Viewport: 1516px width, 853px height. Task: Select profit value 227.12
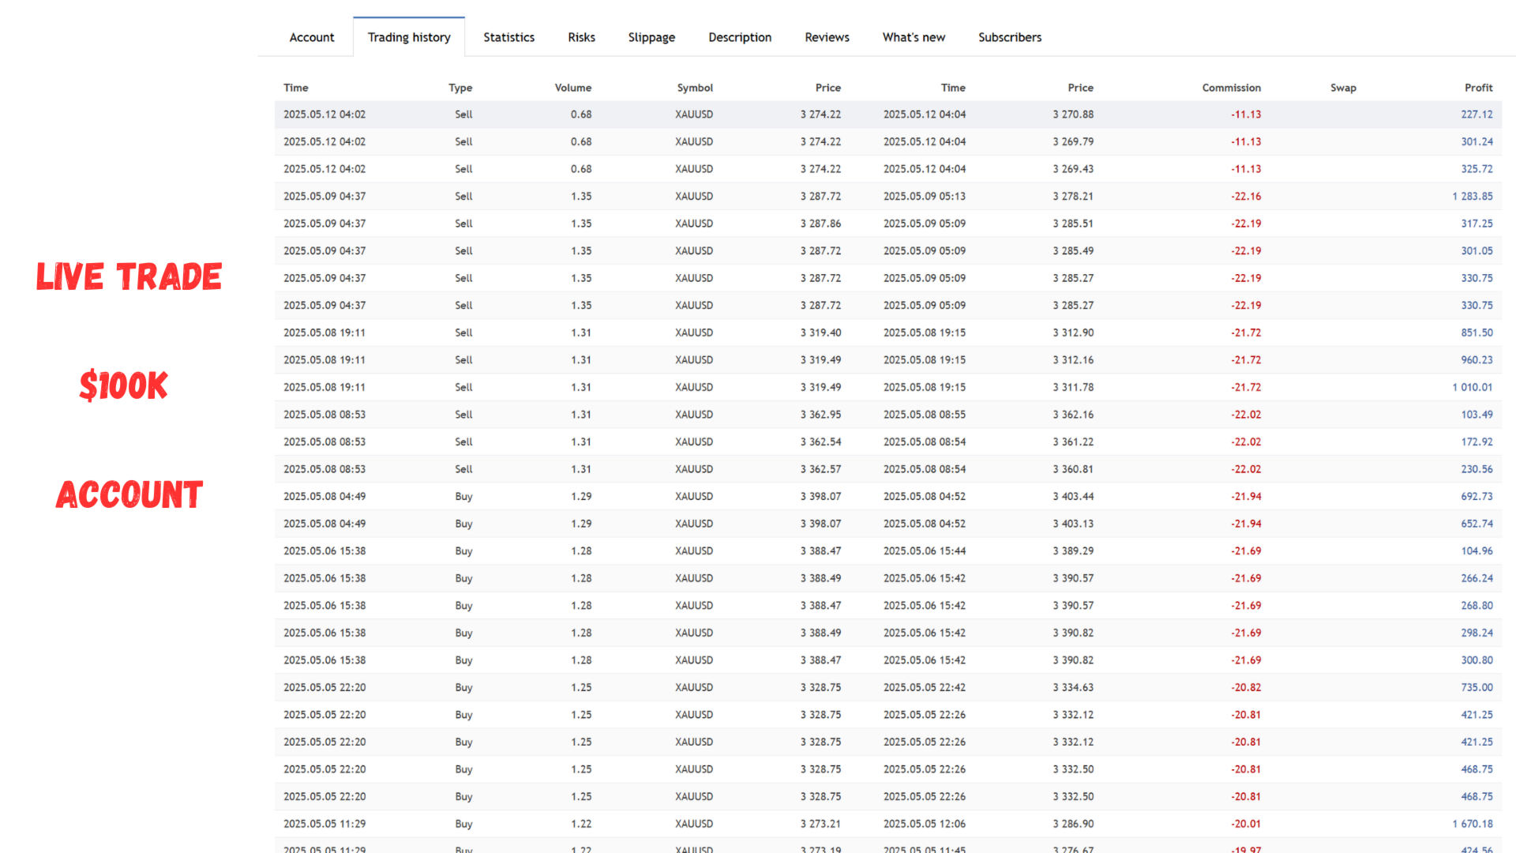(x=1477, y=115)
